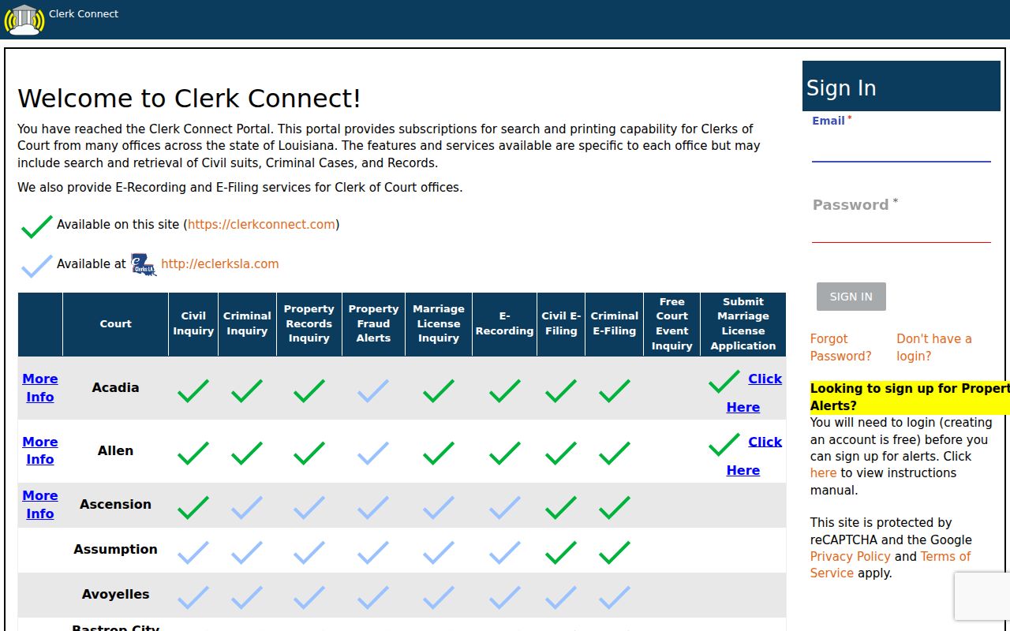This screenshot has height=631, width=1010.
Task: Click Acadia's E-Recording green checkmark
Action: click(x=505, y=390)
